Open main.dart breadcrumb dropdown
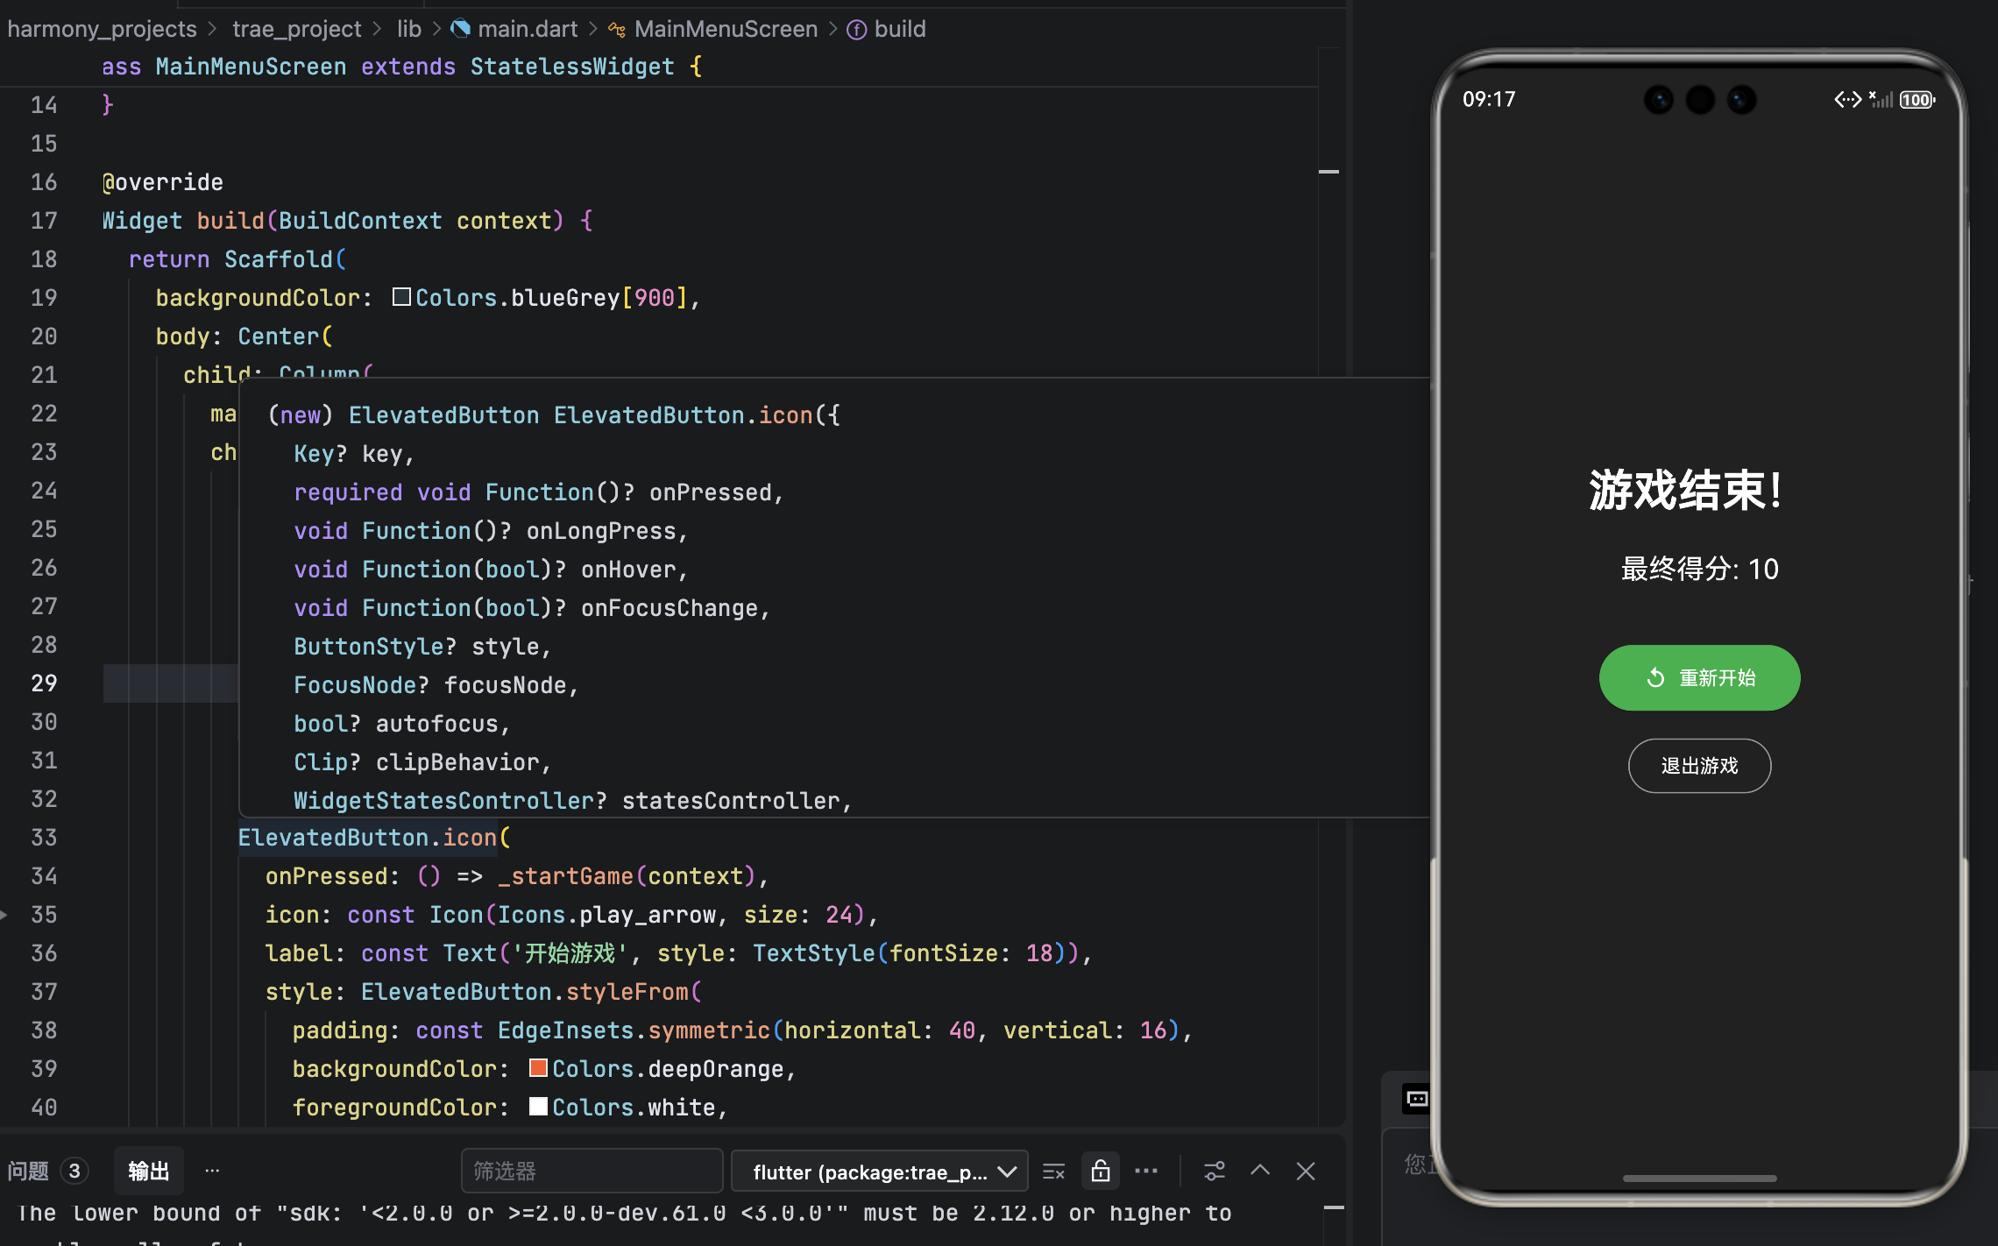 pos(527,29)
